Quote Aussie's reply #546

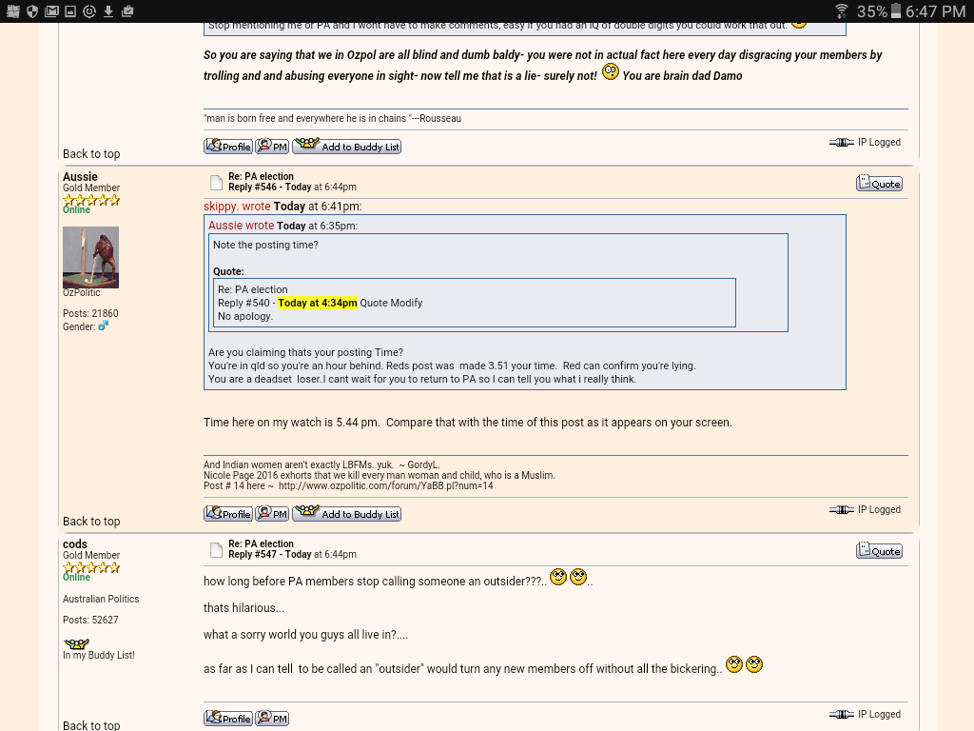pyautogui.click(x=879, y=184)
